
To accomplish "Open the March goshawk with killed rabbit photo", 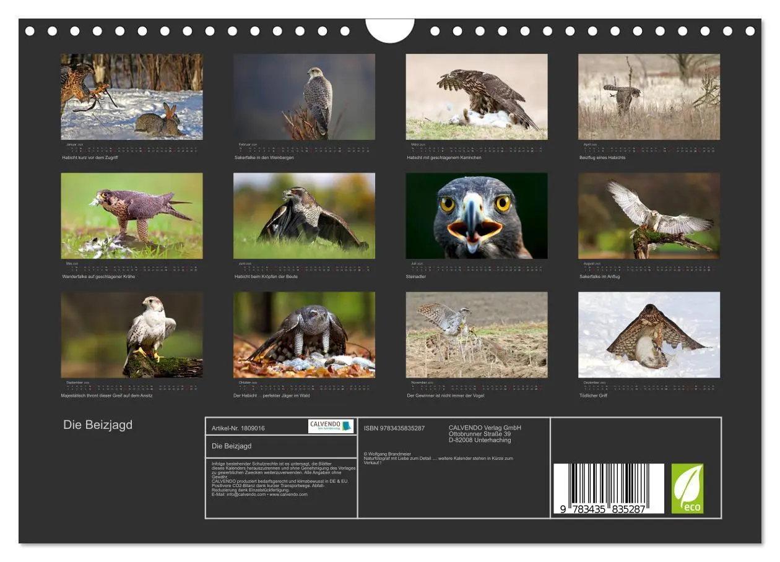I will [477, 97].
